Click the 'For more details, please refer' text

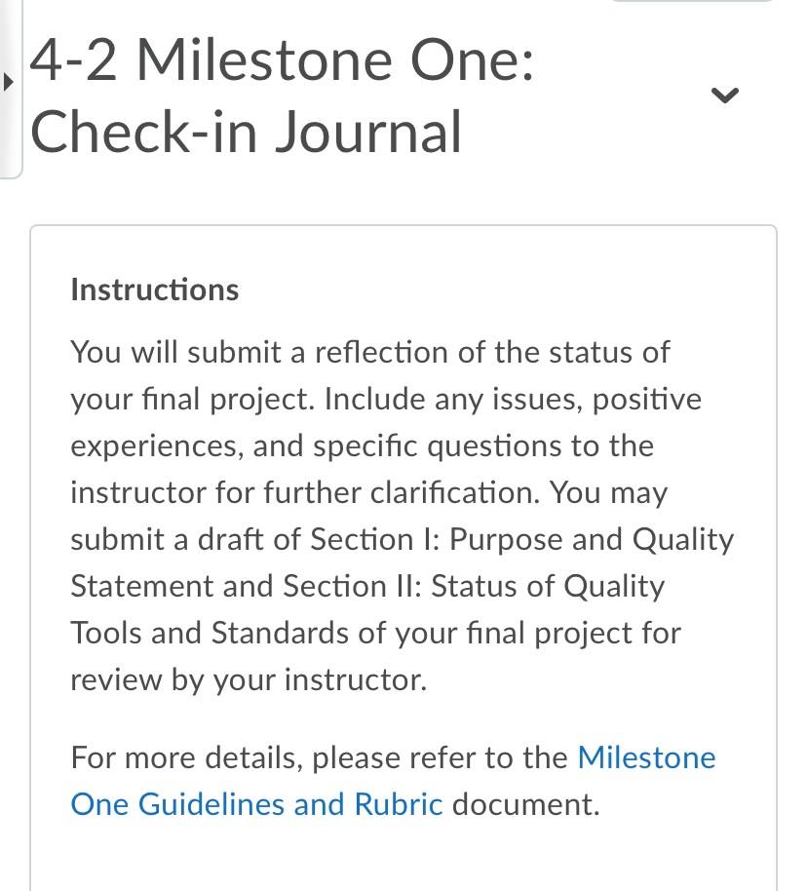pos(319,757)
